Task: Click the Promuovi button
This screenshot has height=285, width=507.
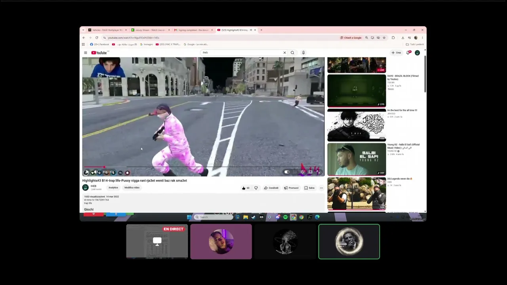Action: 291,188
